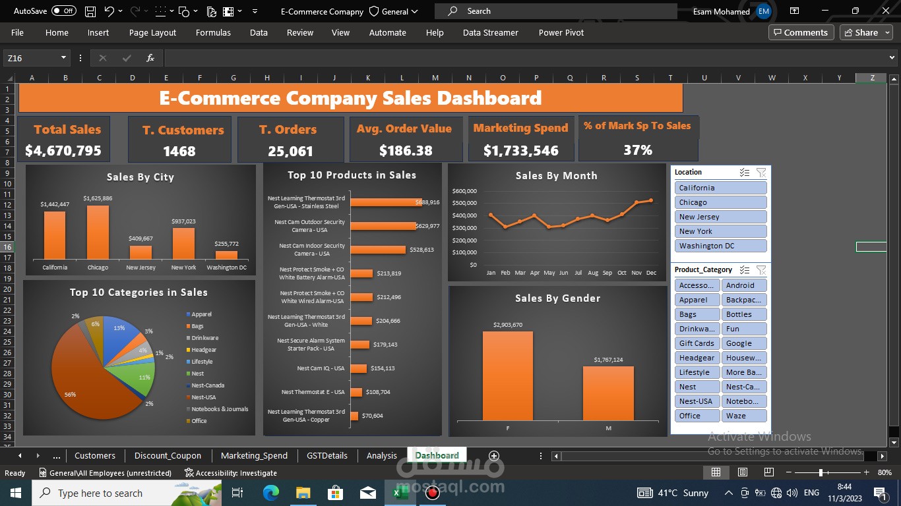
Task: Open the Formulas ribbon tab
Action: coord(213,32)
